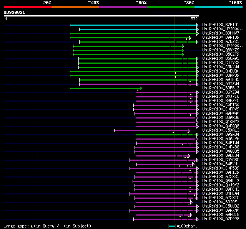Select the BB920021 query name
The height and width of the screenshot is (229, 246).
point(14,12)
